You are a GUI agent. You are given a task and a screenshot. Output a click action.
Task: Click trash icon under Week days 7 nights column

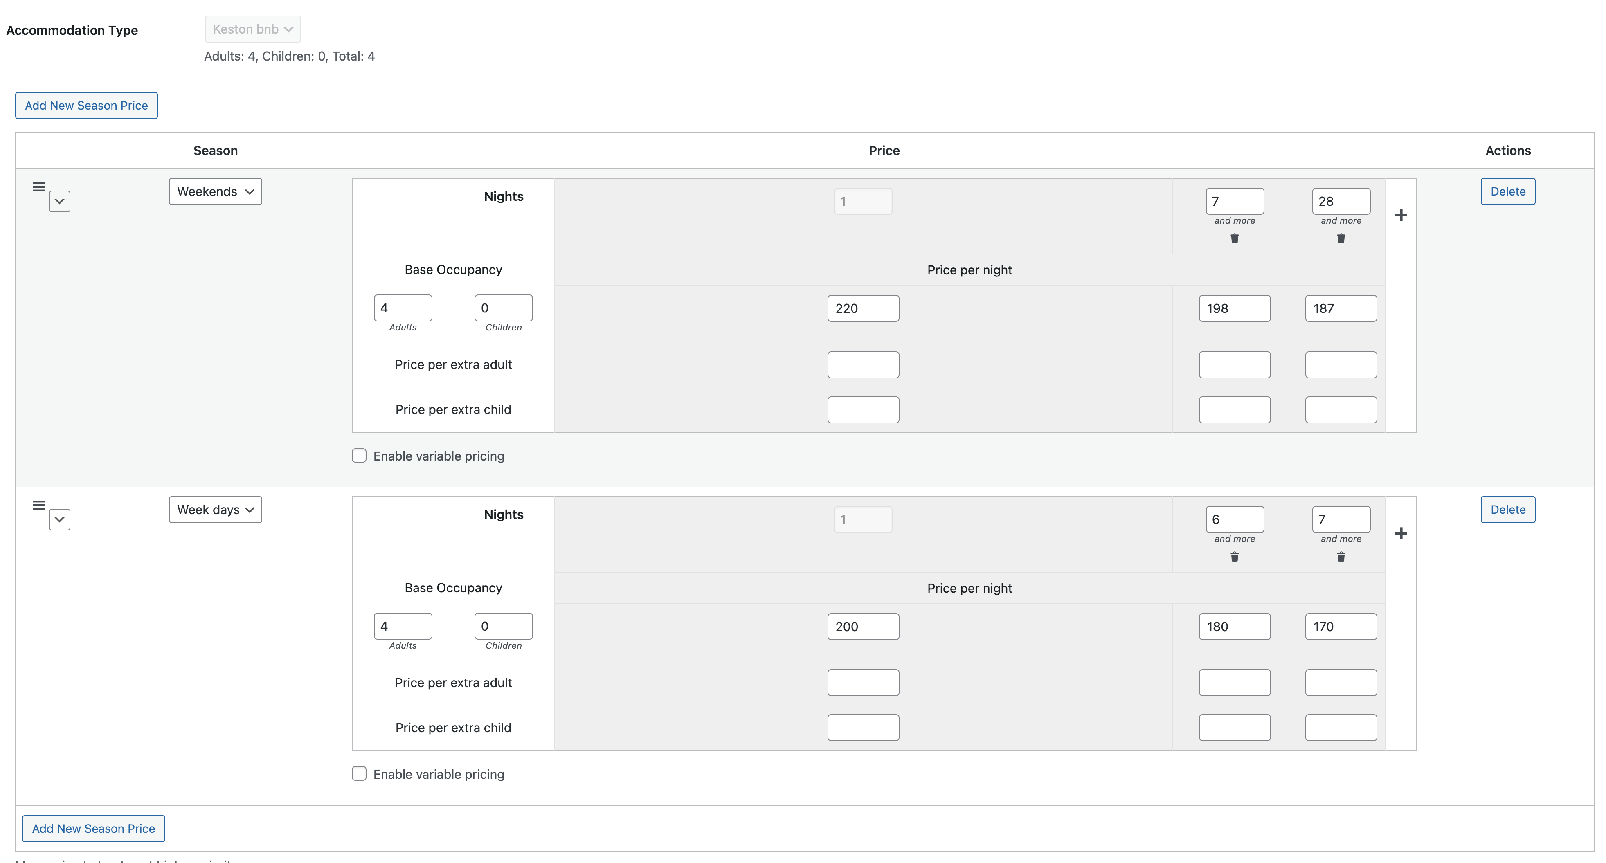[x=1341, y=557]
